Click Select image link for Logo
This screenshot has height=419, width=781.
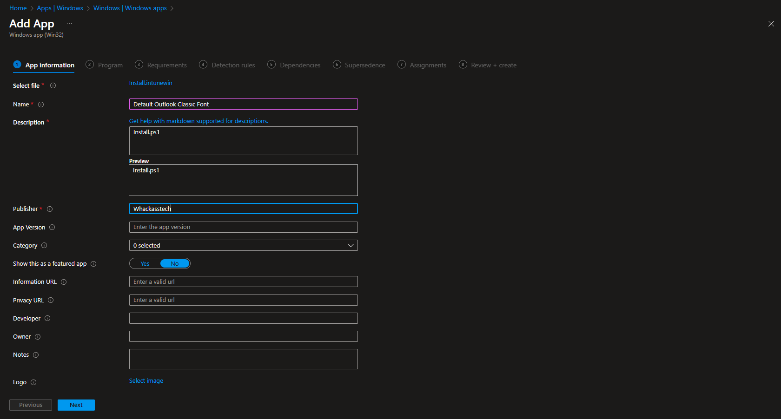[146, 381]
